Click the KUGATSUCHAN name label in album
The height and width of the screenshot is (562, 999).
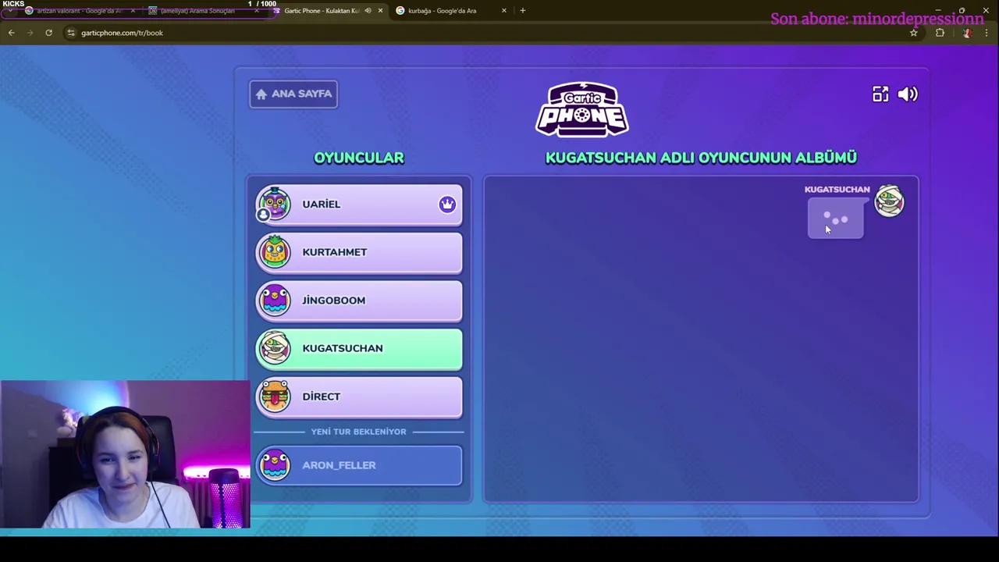(837, 190)
